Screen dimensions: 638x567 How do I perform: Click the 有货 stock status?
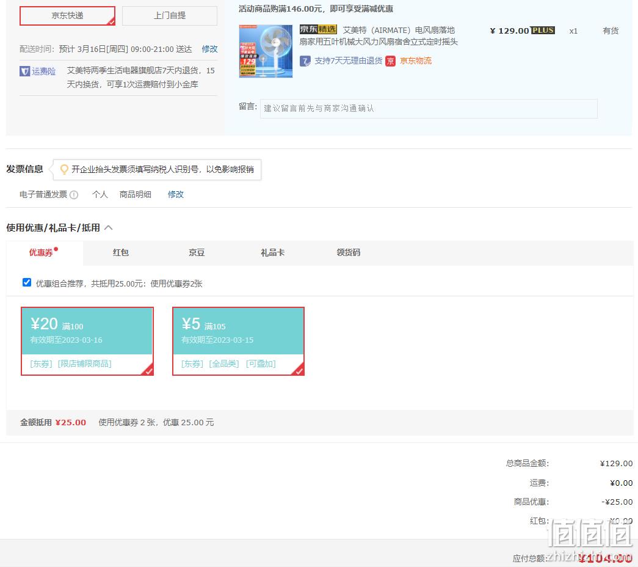[x=611, y=31]
